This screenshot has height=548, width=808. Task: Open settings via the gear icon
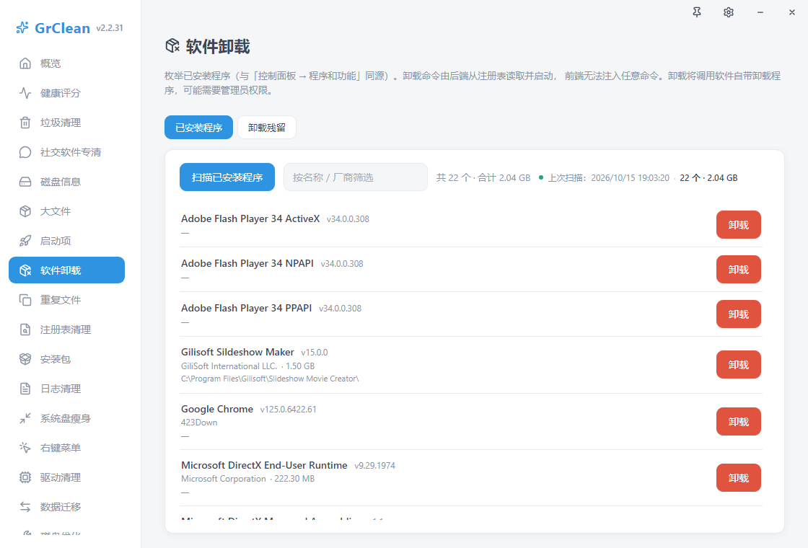tap(728, 12)
